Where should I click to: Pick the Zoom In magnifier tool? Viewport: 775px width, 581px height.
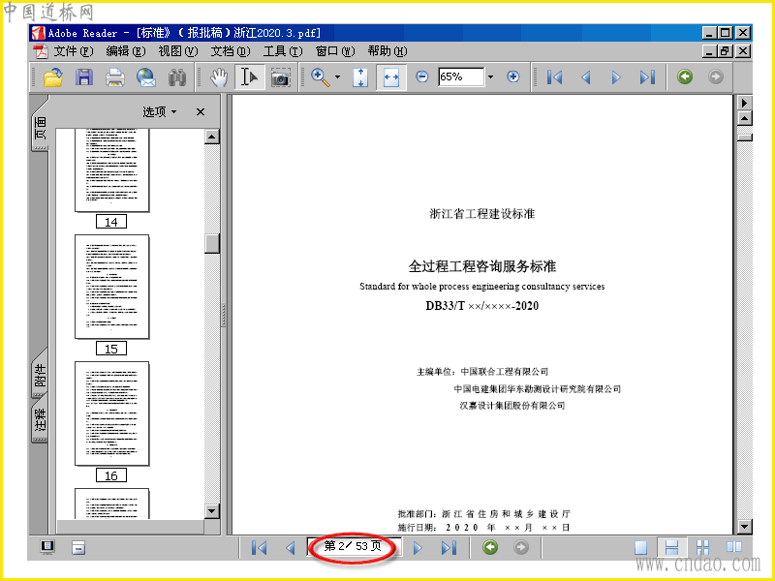click(321, 77)
